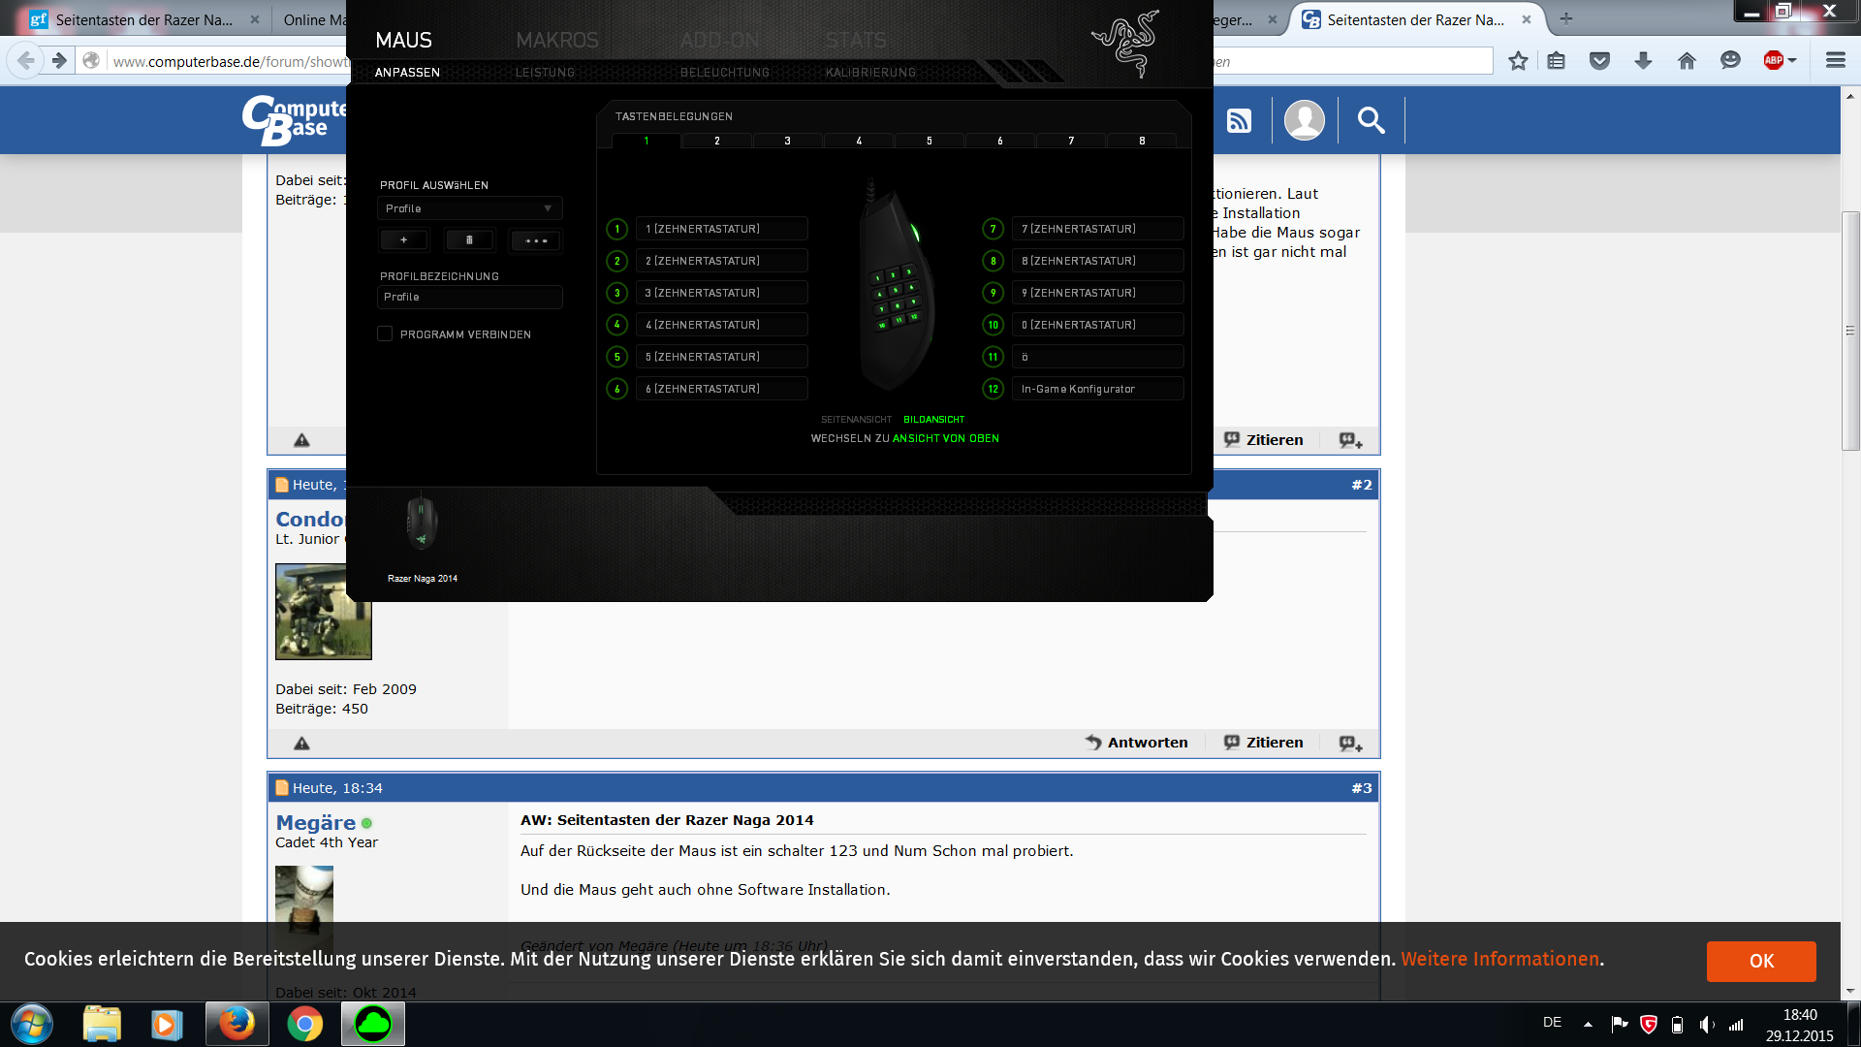Switch to Bildansicht view mode

(x=933, y=420)
